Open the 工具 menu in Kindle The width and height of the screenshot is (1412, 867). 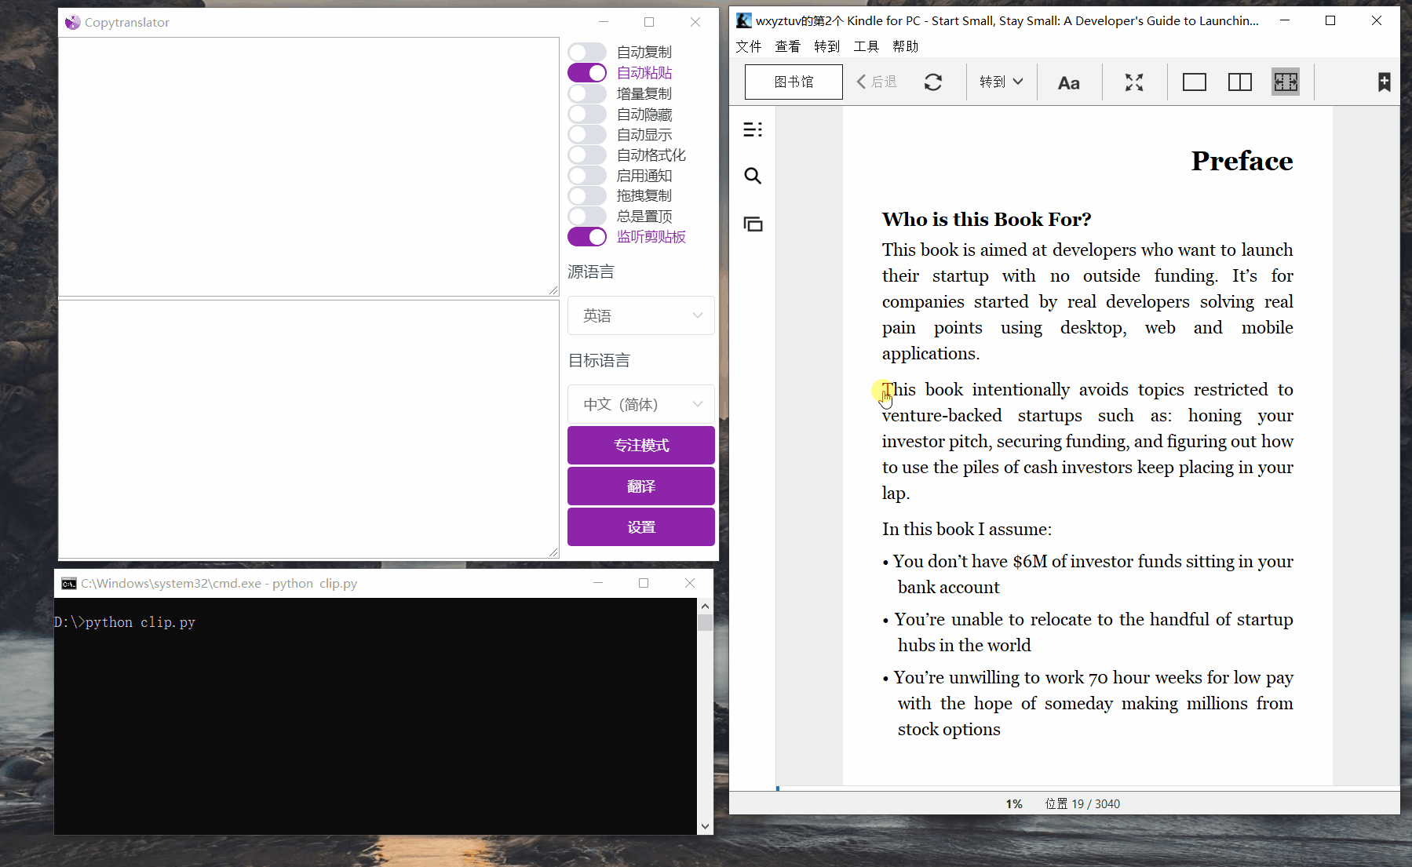point(867,46)
